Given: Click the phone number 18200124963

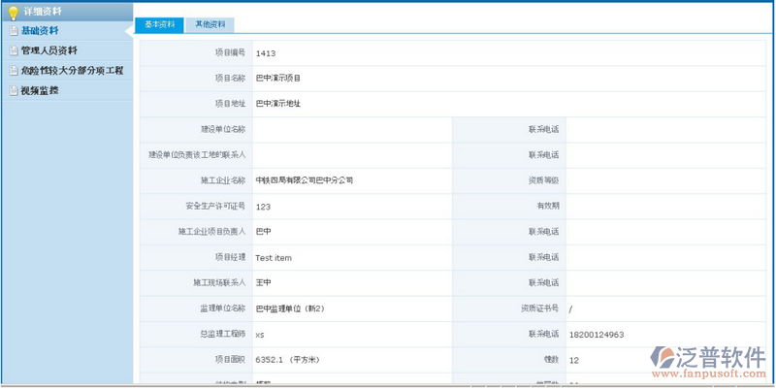Looking at the screenshot, I should tap(597, 335).
